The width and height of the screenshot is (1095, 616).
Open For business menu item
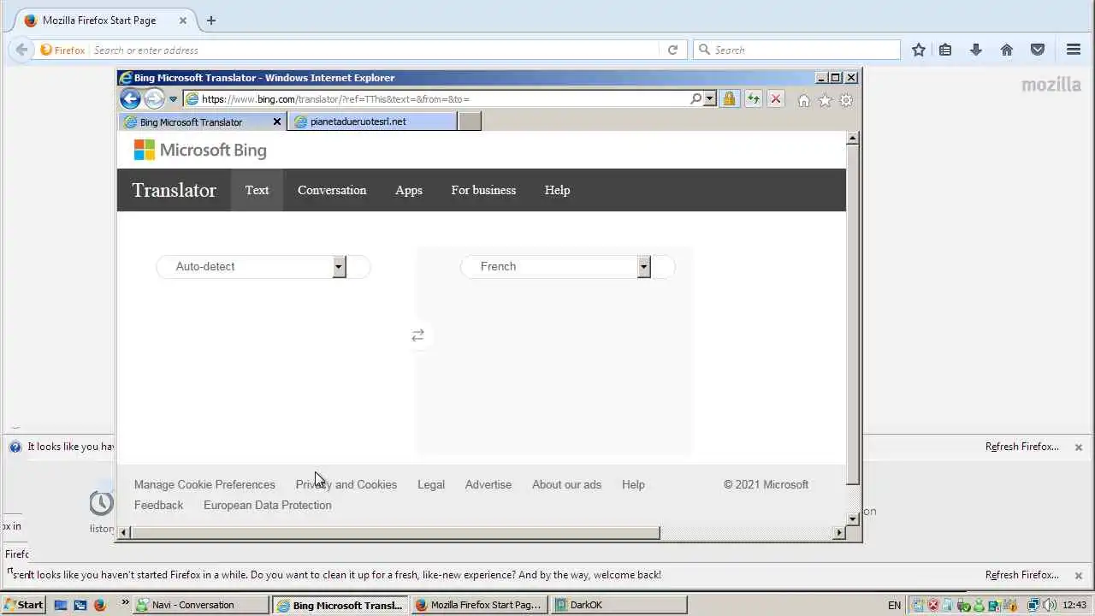tap(483, 190)
